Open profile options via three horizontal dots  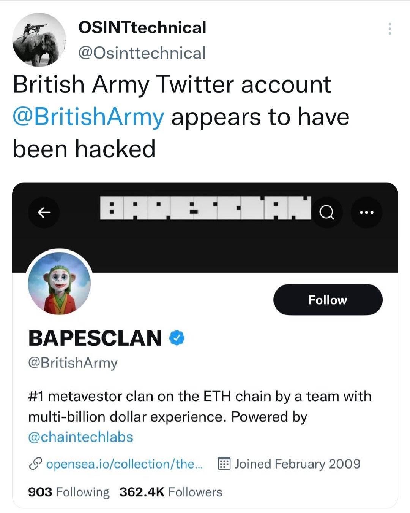click(x=366, y=212)
